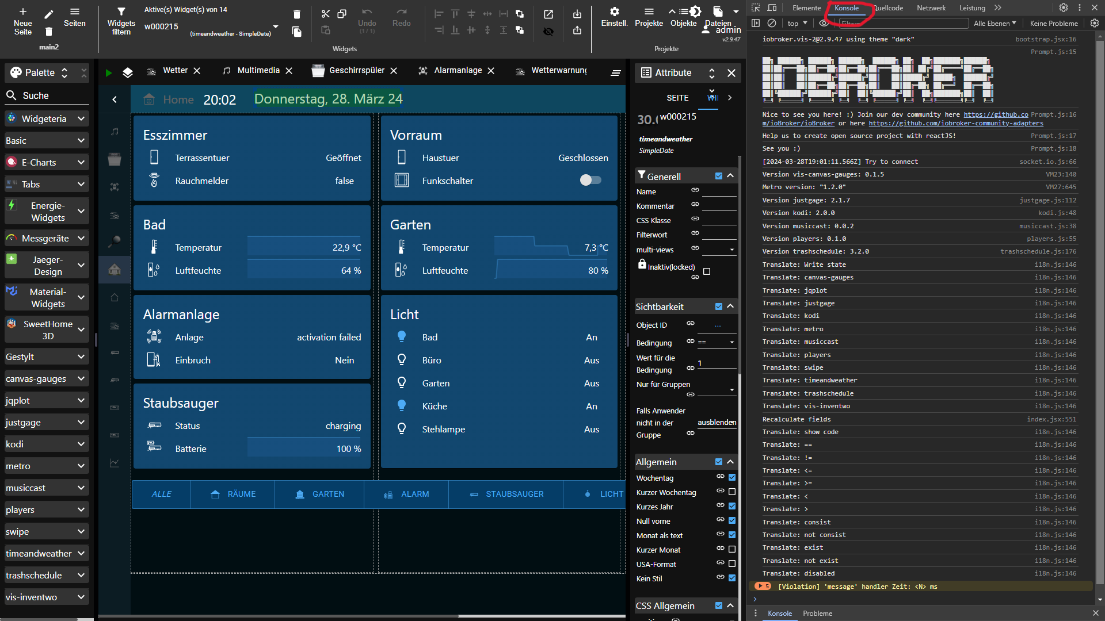Open the active widget selector dropdown
The image size is (1105, 621).
(x=275, y=26)
